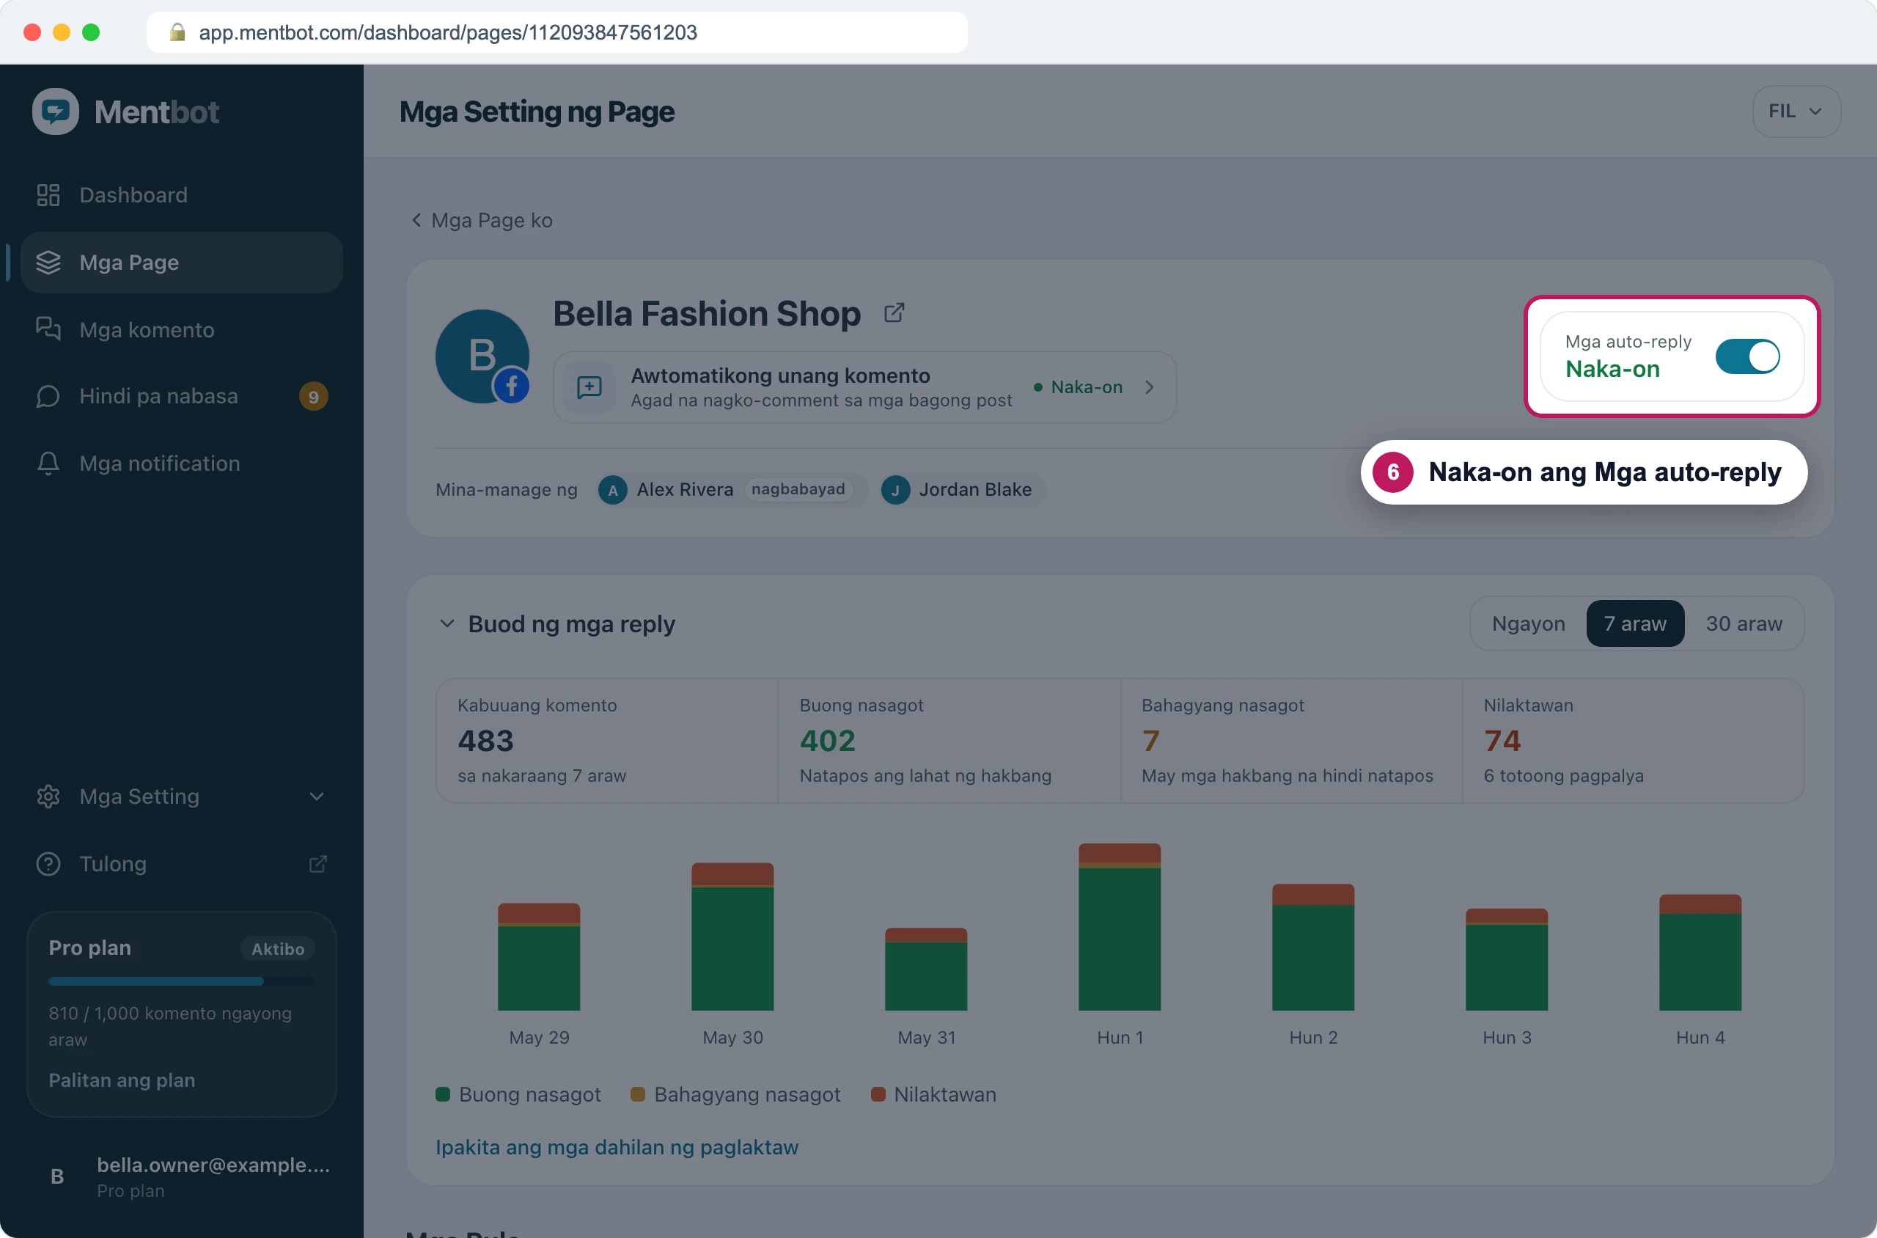Screen dimensions: 1877x1238
Task: Click the Facebook badge on page avatar
Action: click(x=512, y=385)
